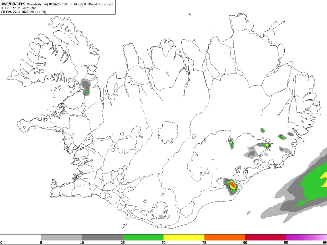The image size is (327, 245).
Task: Click the dark gray 10–25% legend swatch
Action: tap(102, 237)
